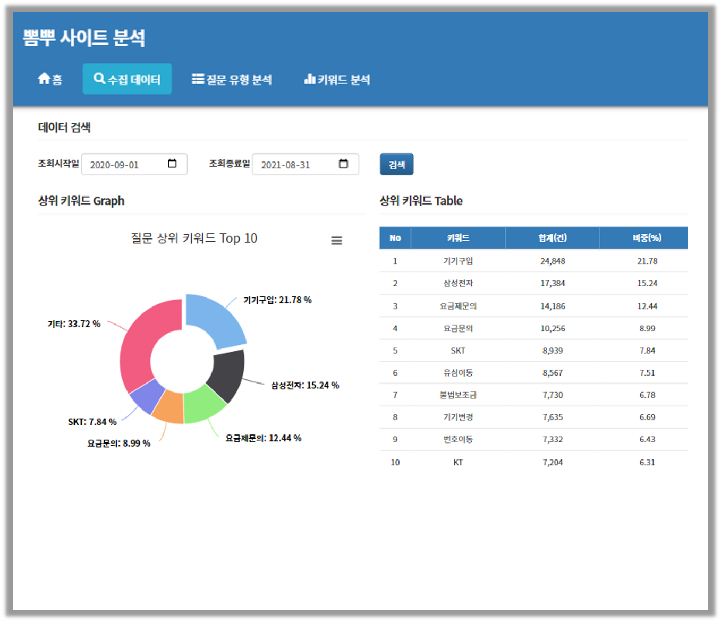Screen dimensions: 721x622
Task: Sort by the 합계(건) column header
Action: [552, 238]
